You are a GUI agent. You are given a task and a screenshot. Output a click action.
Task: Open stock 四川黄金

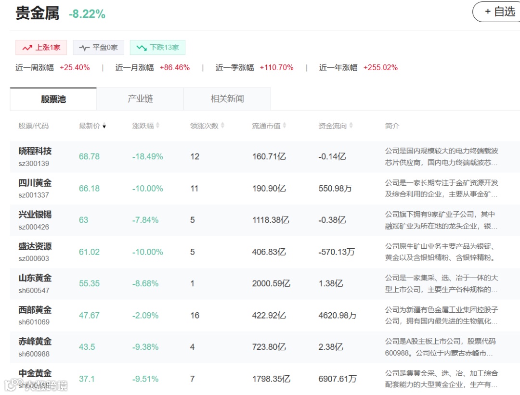click(x=35, y=183)
